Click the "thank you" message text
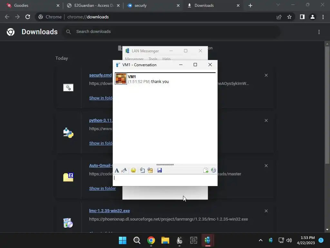This screenshot has width=330, height=248. 160,82
